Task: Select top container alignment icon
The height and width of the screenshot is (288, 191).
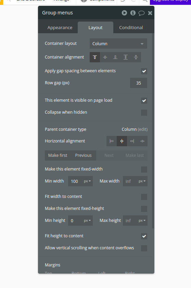Action: (x=95, y=57)
